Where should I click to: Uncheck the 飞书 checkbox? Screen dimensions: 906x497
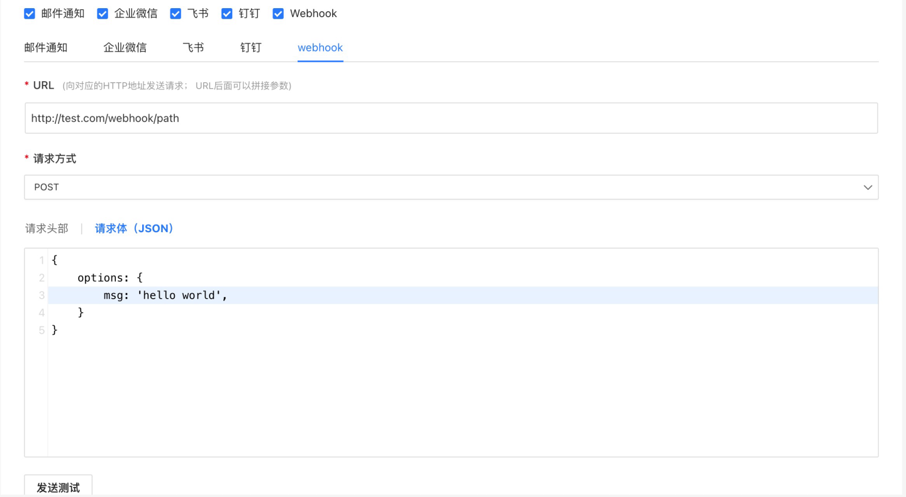click(x=176, y=14)
